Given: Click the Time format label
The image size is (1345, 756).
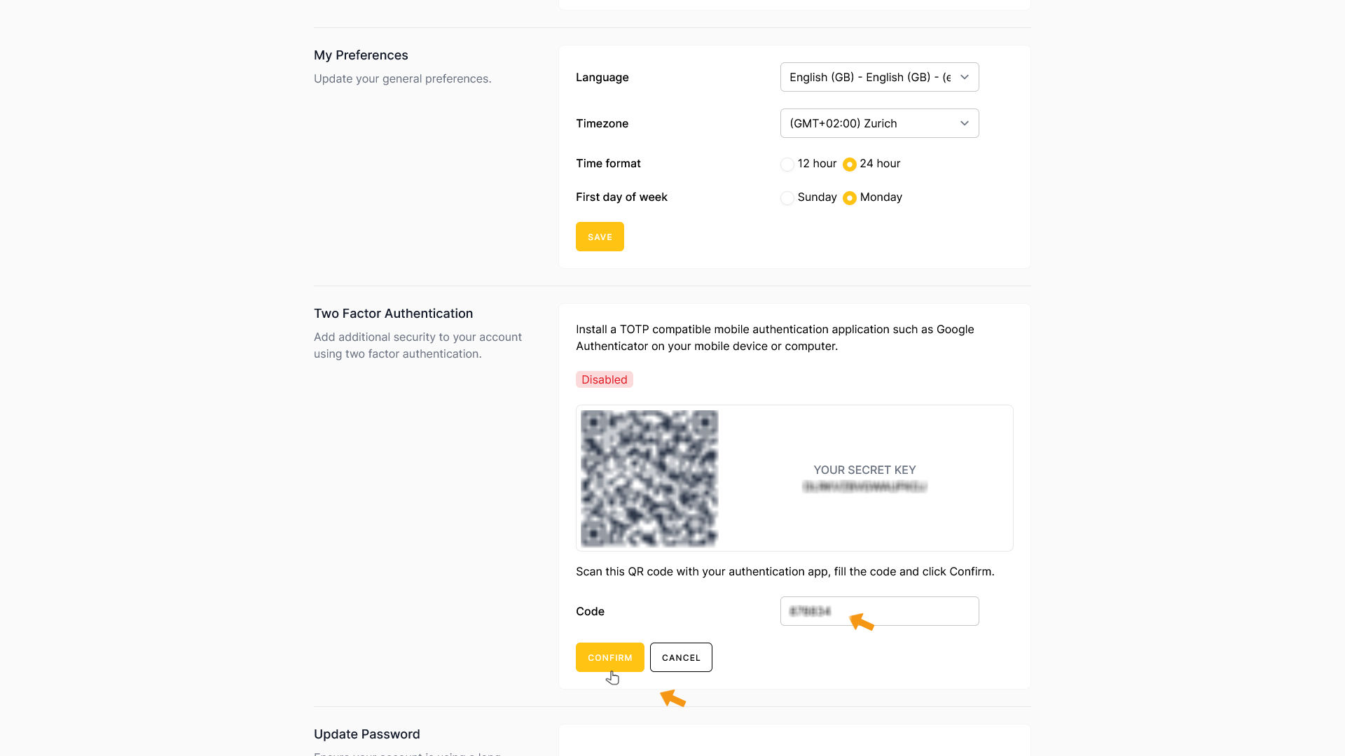Looking at the screenshot, I should [608, 163].
